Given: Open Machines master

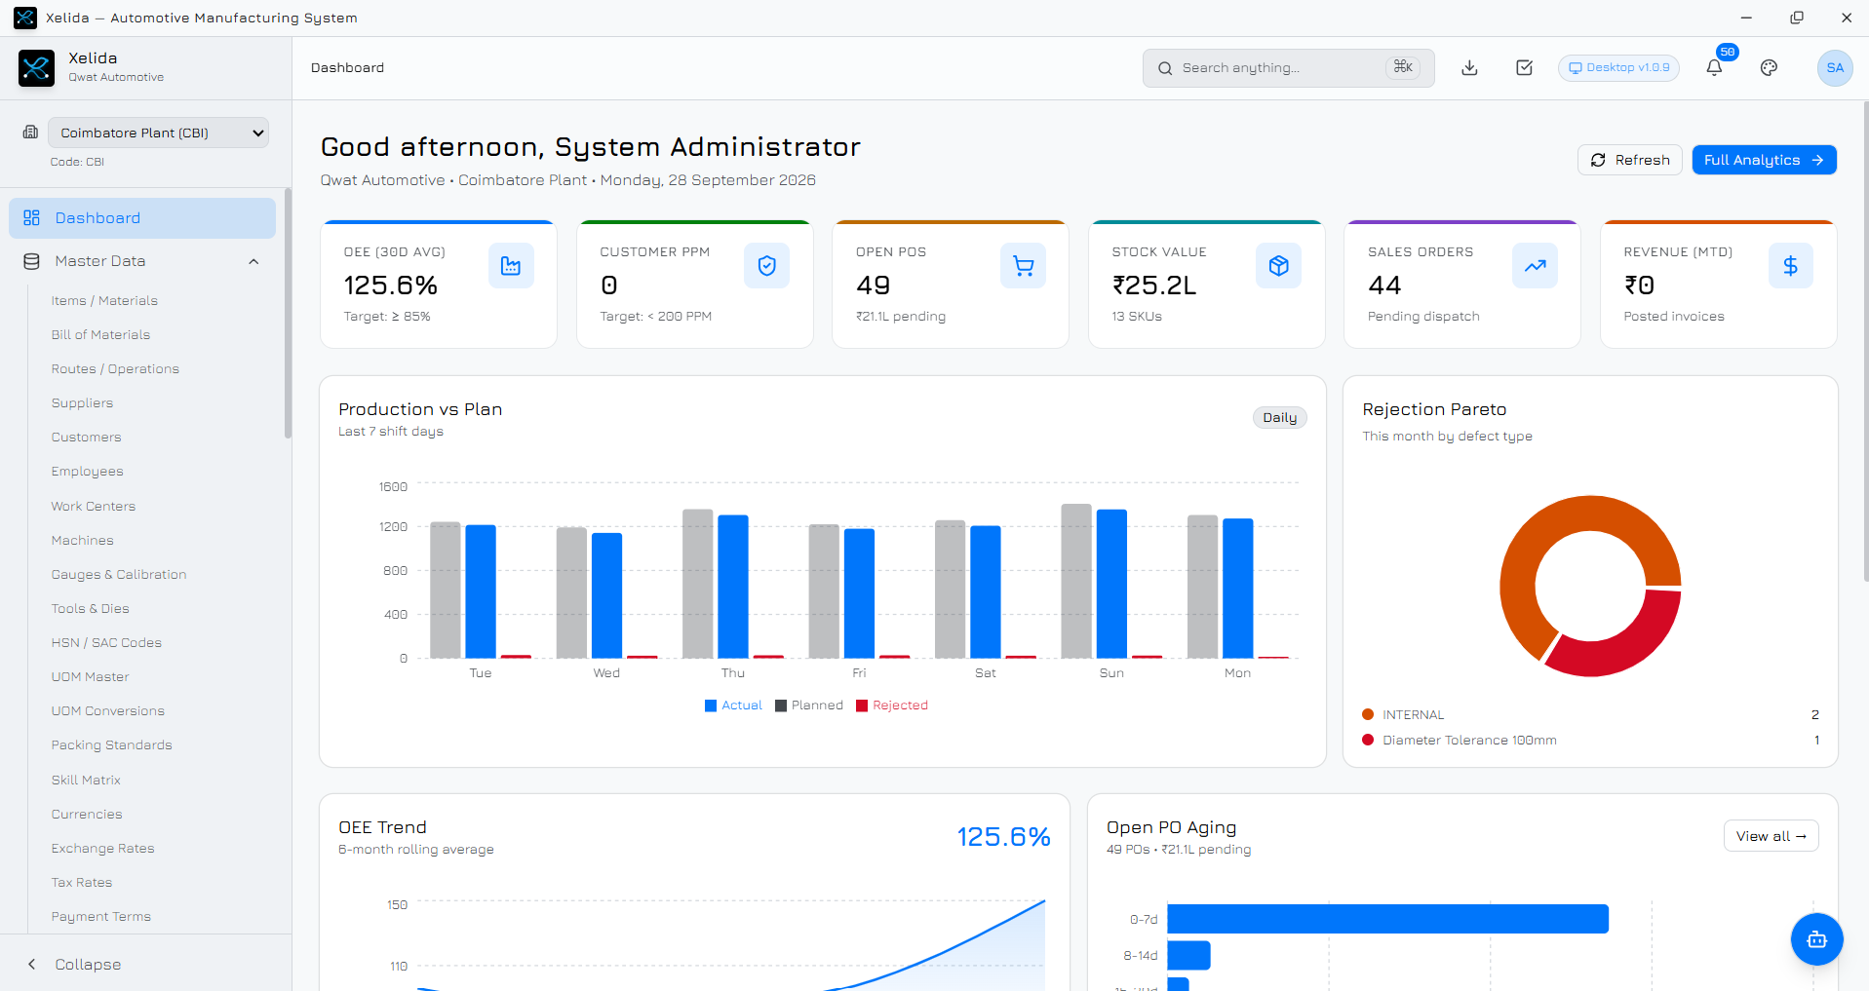Looking at the screenshot, I should pyautogui.click(x=82, y=541).
